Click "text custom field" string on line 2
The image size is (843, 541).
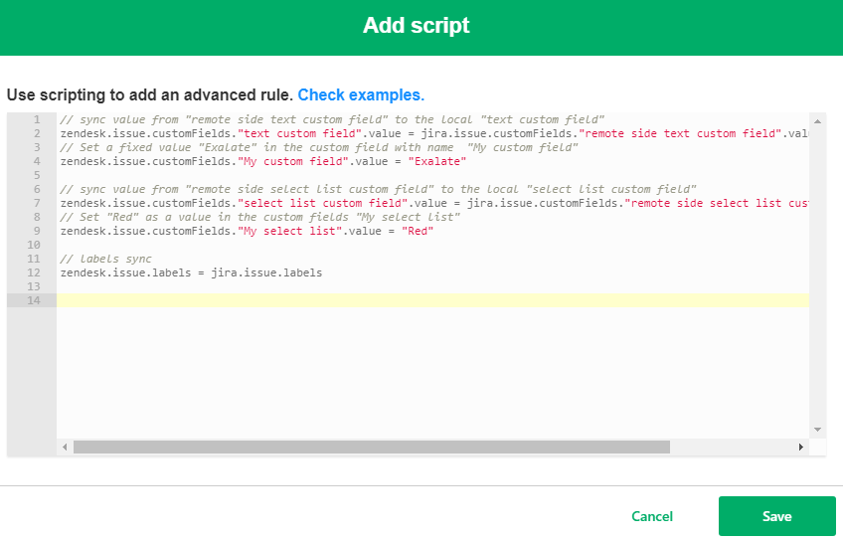299,133
